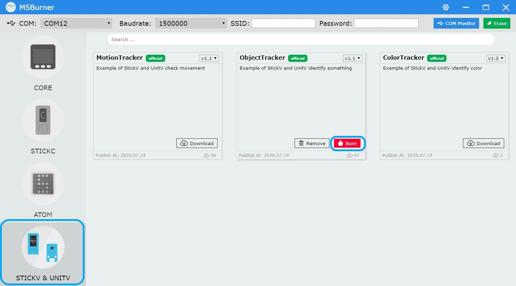Select the STICKC device icon
516x286 pixels.
click(x=43, y=120)
